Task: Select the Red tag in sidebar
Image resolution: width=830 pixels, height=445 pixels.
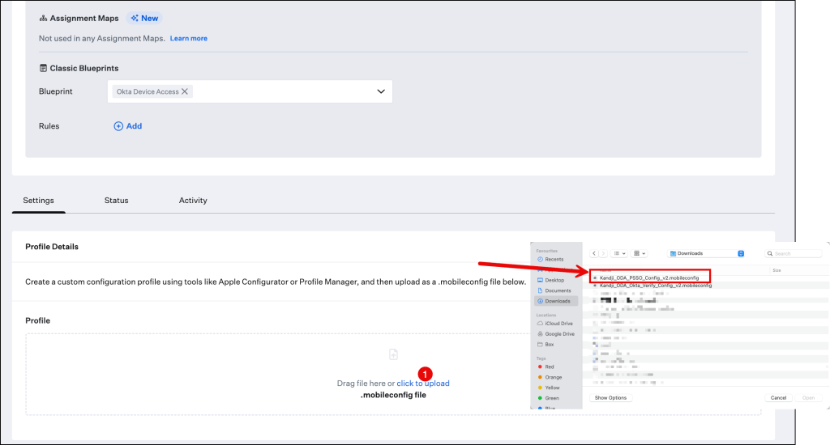Action: 549,367
